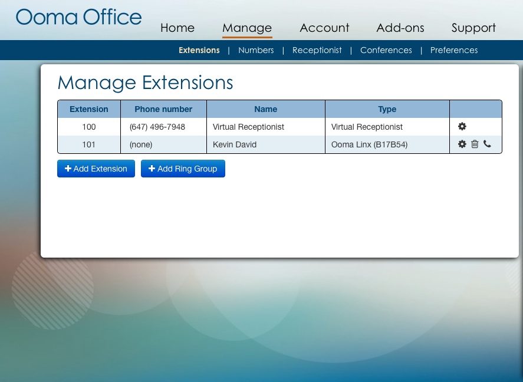Open the Account menu
The image size is (523, 382).
(x=324, y=28)
